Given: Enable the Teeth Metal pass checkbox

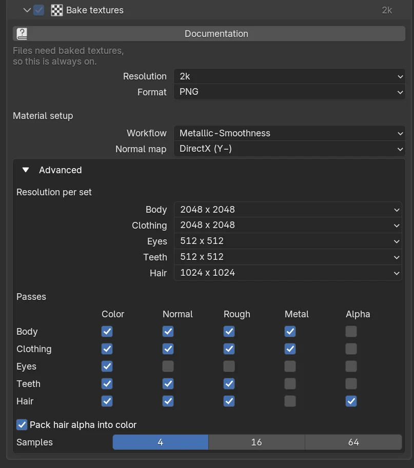Looking at the screenshot, I should tap(290, 384).
